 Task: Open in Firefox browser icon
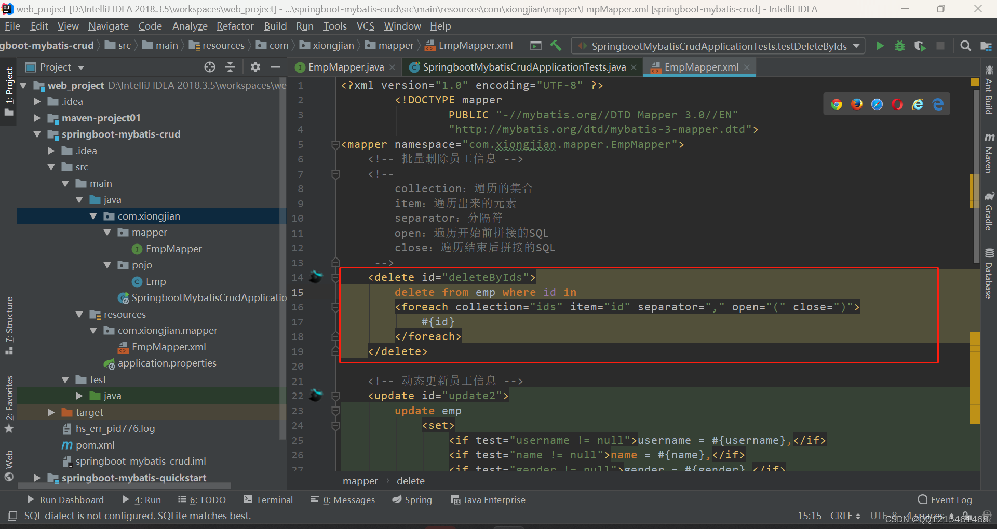(857, 104)
